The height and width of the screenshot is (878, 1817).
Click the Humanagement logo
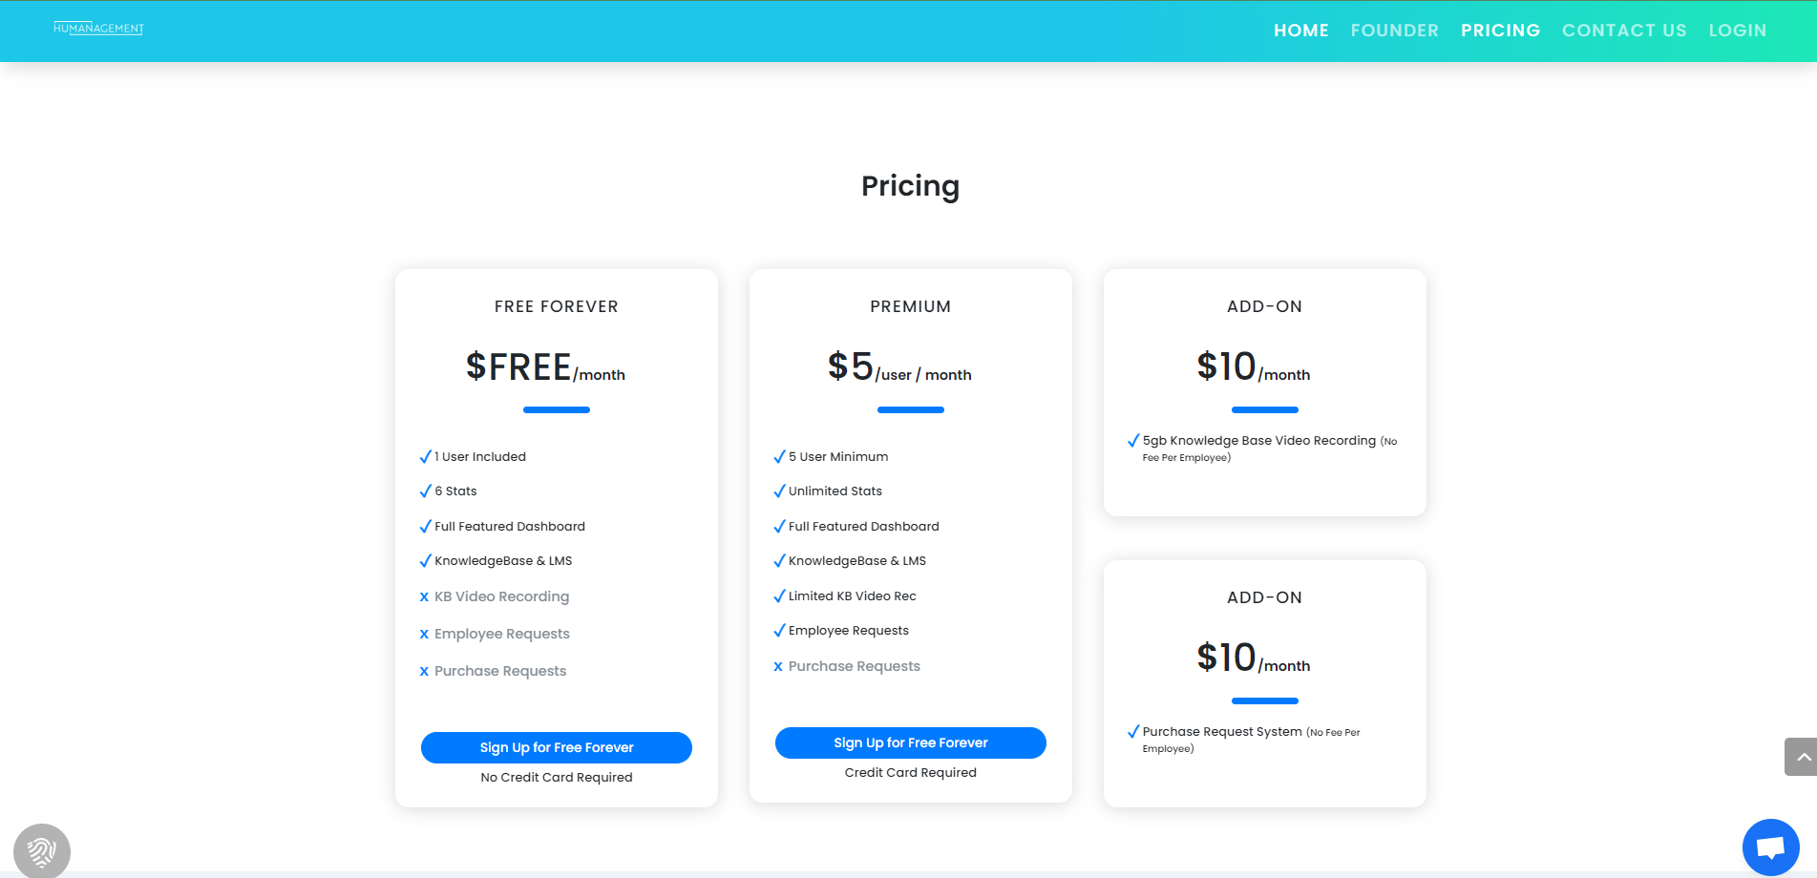pos(98,29)
